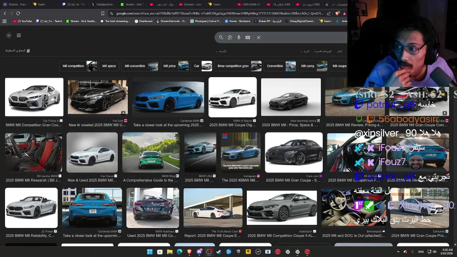Open the bookmarks bar apps grid icon

click(4, 21)
